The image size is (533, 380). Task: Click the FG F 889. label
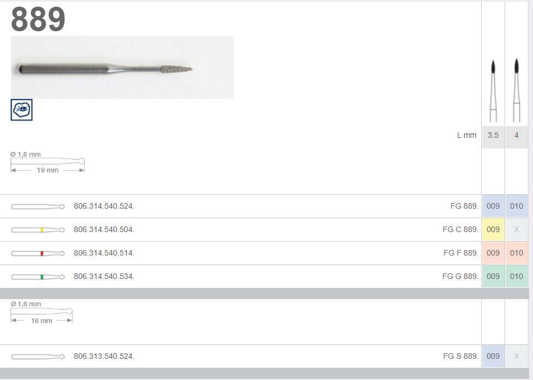coord(461,253)
